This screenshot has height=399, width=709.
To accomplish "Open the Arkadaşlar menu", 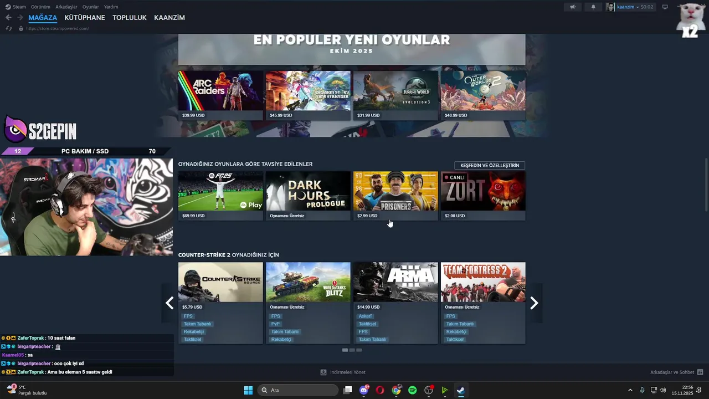I will (x=66, y=7).
